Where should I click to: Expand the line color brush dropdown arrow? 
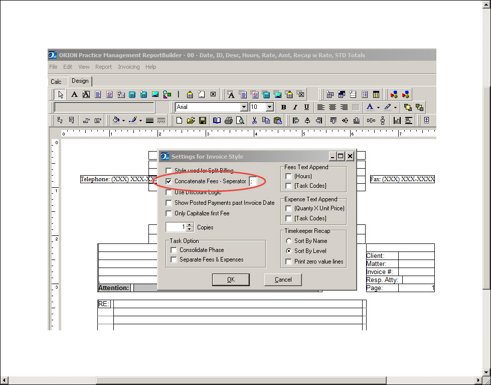(140, 120)
